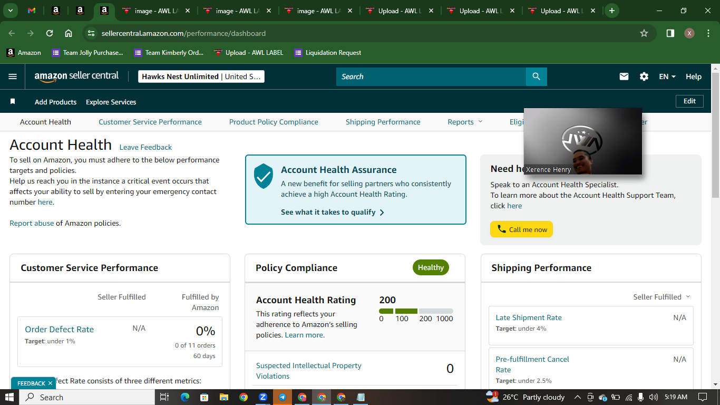720x405 pixels.
Task: Open Telegram from the taskbar
Action: pyautogui.click(x=283, y=397)
